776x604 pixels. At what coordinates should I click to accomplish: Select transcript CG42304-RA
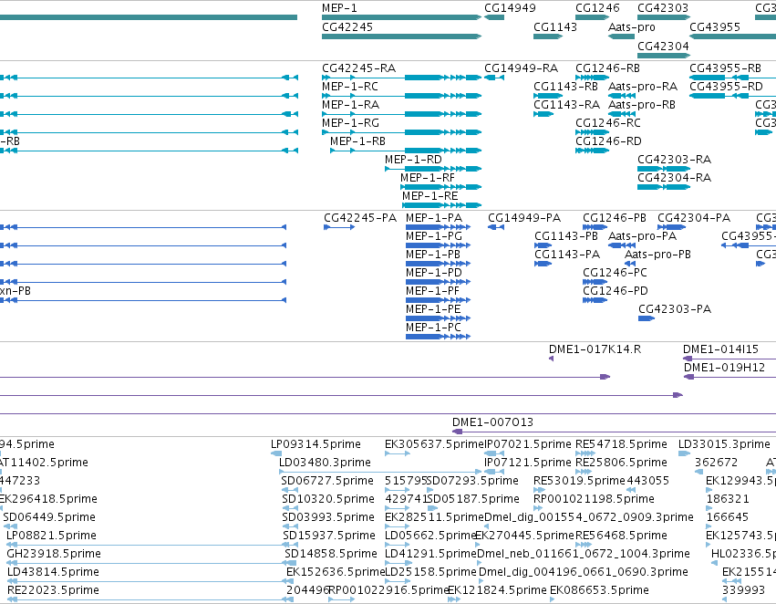coord(664,187)
